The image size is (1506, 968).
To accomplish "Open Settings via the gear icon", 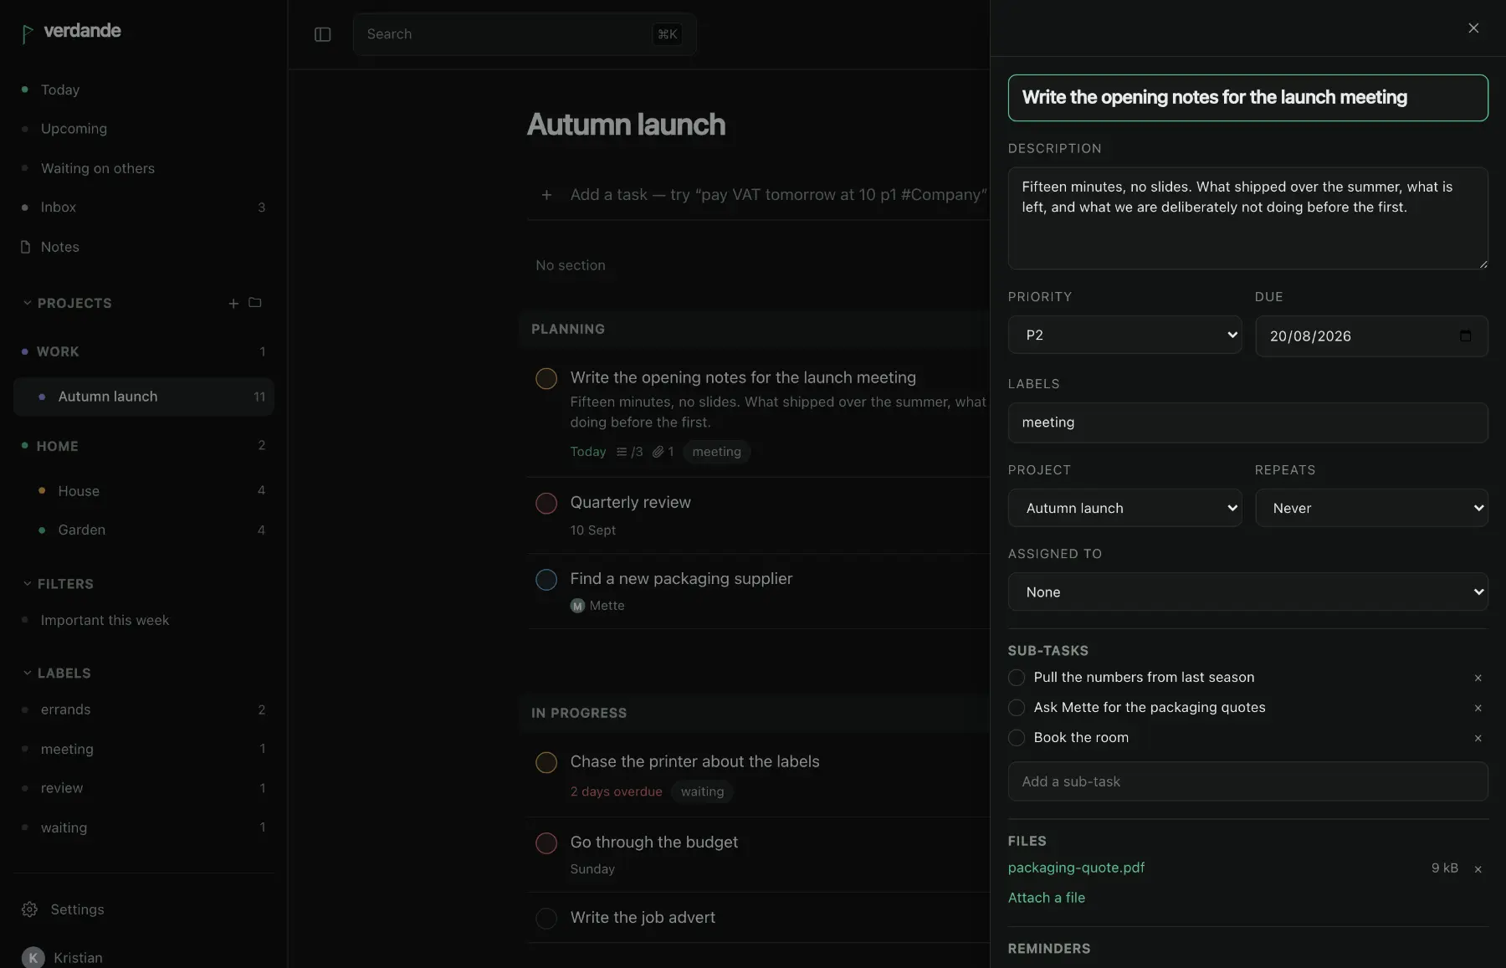I will 29,909.
